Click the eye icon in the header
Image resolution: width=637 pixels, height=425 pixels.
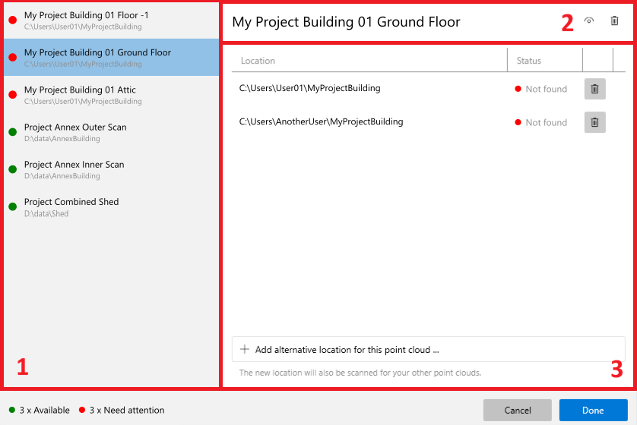coord(589,21)
